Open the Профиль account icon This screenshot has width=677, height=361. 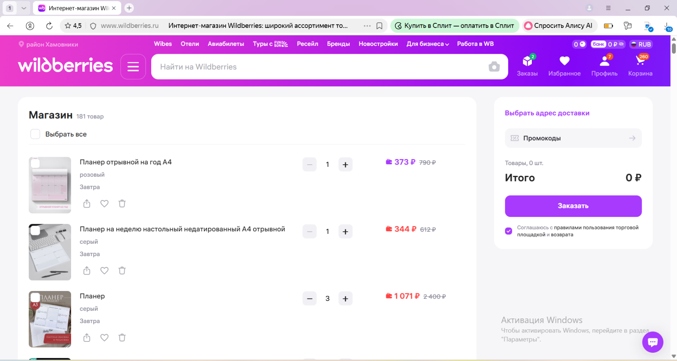pos(604,61)
